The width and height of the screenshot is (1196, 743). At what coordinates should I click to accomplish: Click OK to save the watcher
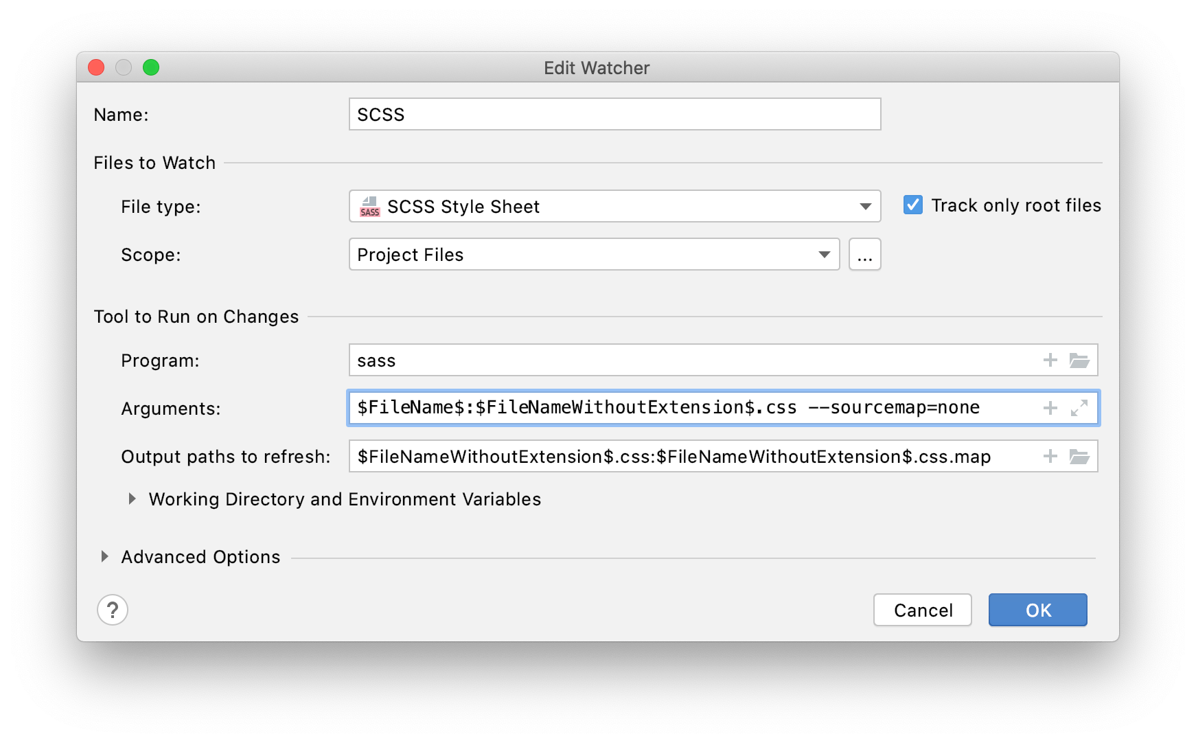pos(1037,610)
